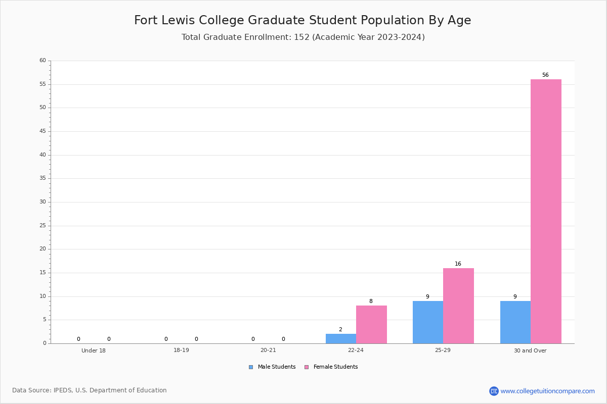
Task: Open the www.collegetuitioncompare.com link
Action: tap(548, 391)
